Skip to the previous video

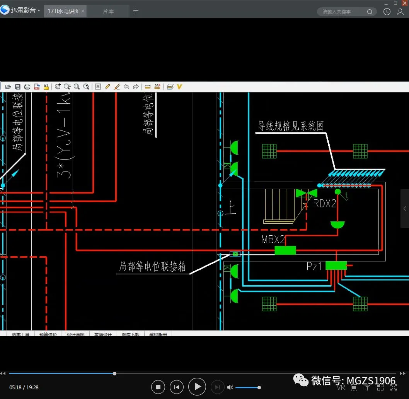(x=177, y=387)
